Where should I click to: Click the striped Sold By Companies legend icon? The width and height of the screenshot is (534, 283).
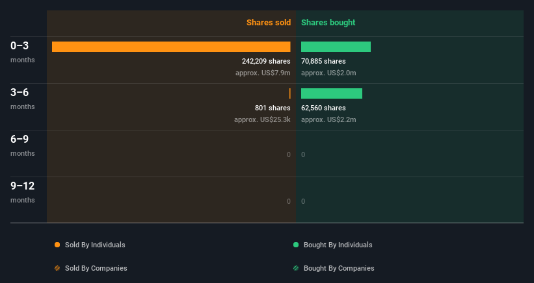coord(57,268)
